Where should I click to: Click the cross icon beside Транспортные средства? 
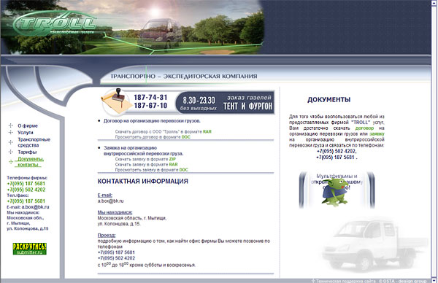click(11, 142)
